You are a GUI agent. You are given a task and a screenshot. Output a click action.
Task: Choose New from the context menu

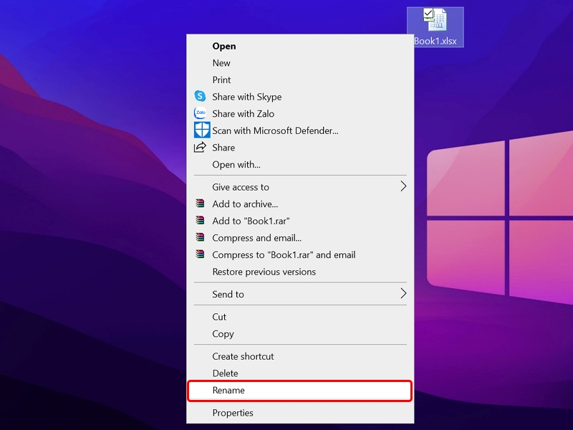tap(300, 63)
